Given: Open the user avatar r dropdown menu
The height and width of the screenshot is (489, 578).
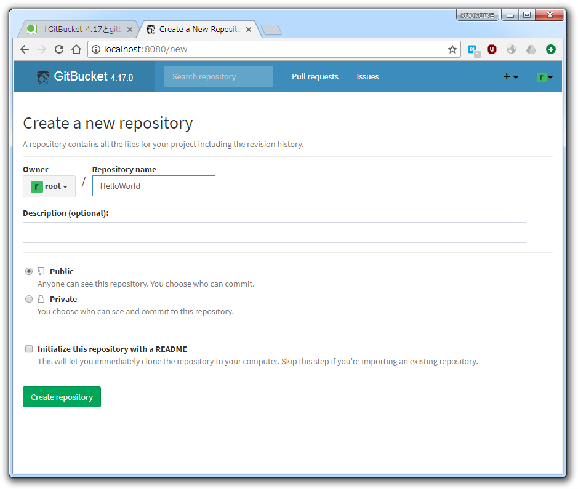Looking at the screenshot, I should (544, 76).
